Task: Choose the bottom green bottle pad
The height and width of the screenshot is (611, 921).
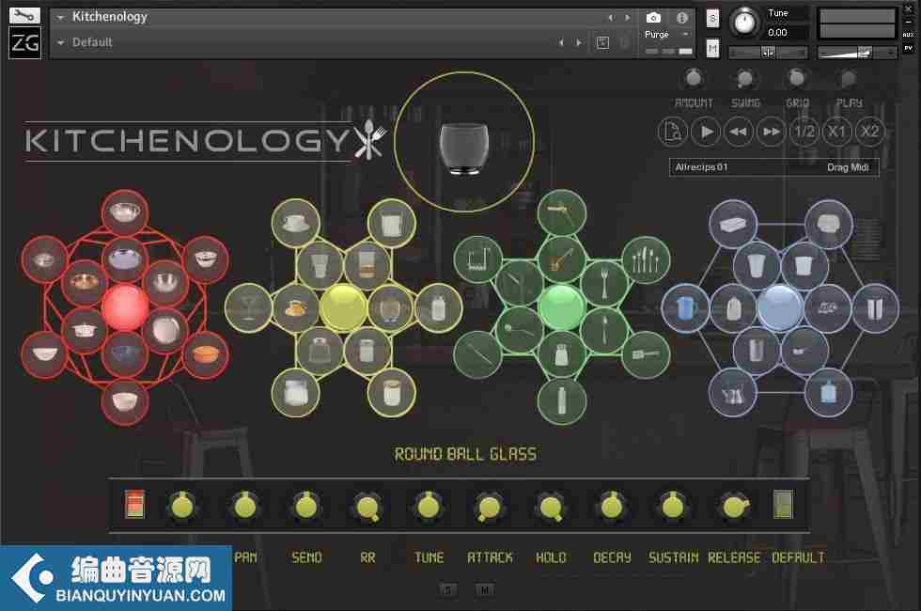Action: point(562,401)
